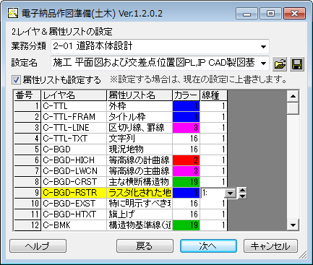Select the C-BGD-EXST layer name cell
Screen dimensions: 313x265
[74, 204]
